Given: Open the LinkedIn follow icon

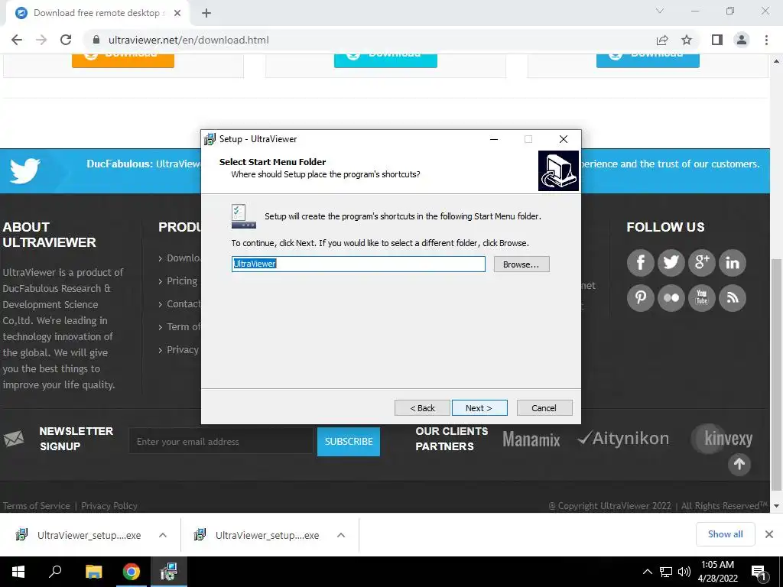Looking at the screenshot, I should (x=733, y=263).
